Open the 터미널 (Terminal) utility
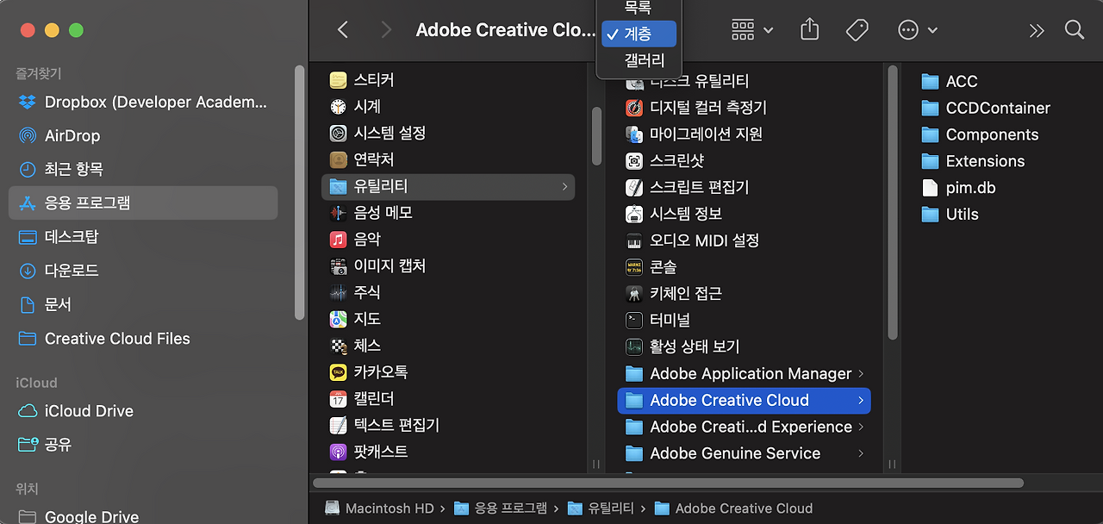The height and width of the screenshot is (524, 1103). [x=668, y=320]
